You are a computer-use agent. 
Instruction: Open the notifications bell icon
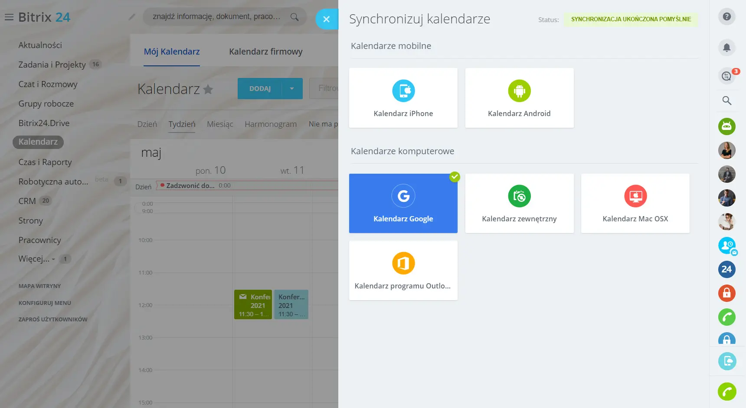(726, 48)
